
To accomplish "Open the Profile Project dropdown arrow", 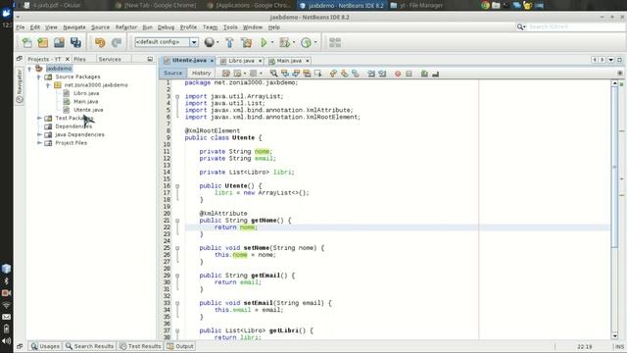I will click(x=315, y=42).
